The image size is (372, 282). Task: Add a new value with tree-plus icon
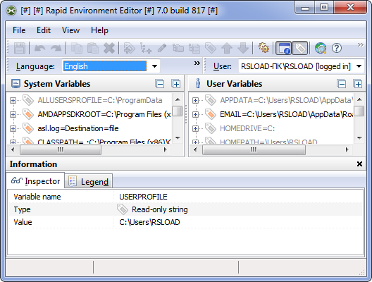145,48
